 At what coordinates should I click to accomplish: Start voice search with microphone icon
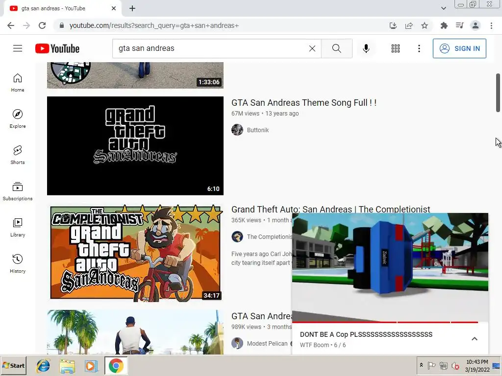click(x=366, y=48)
